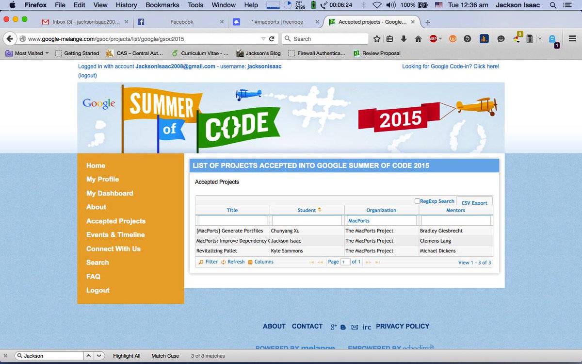Click the Google+ icon in the footer
Screen dimensions: 582x364
click(334, 327)
